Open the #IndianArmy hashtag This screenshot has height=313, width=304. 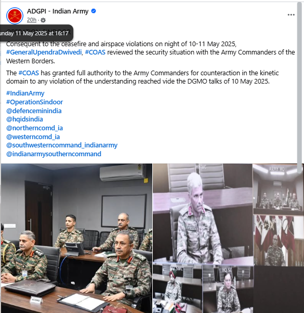tap(25, 93)
